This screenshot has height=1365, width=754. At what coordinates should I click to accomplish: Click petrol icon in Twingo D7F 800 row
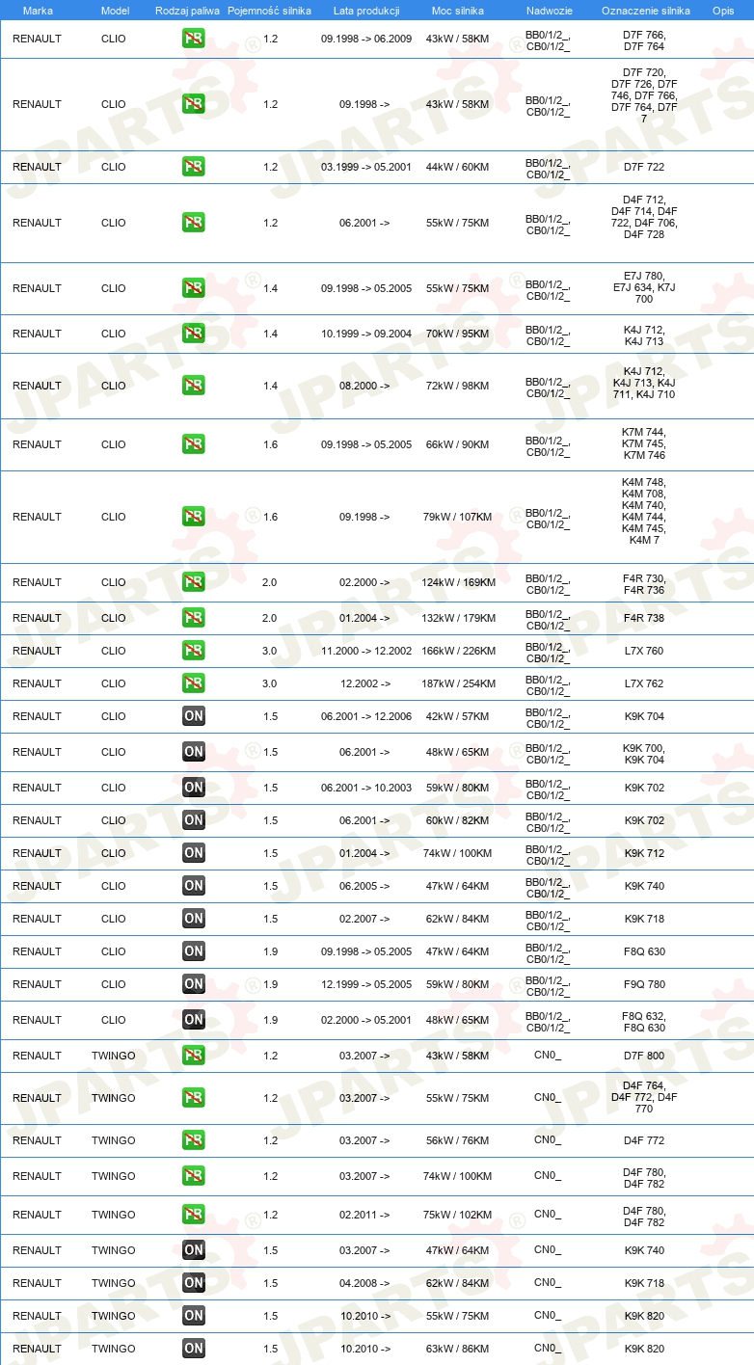pyautogui.click(x=194, y=1056)
